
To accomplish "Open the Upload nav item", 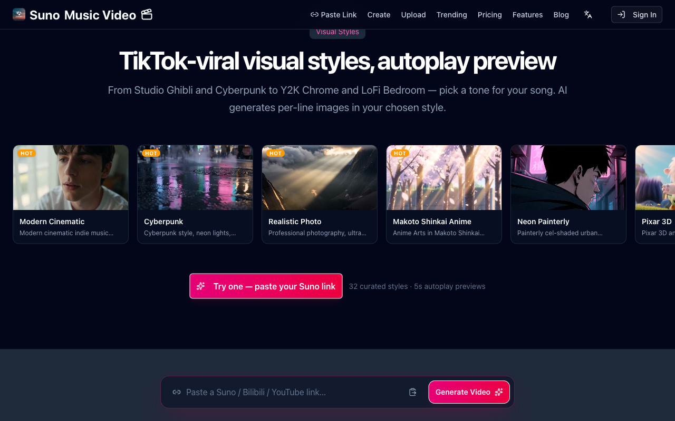I will point(413,15).
